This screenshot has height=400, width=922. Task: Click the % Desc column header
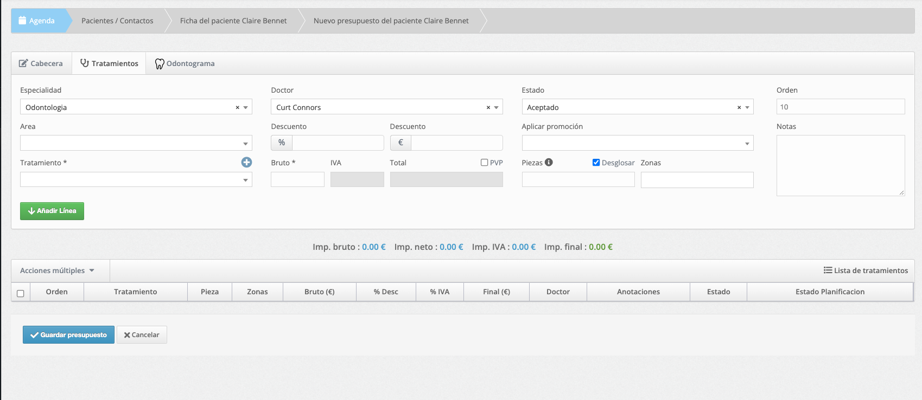coord(386,292)
